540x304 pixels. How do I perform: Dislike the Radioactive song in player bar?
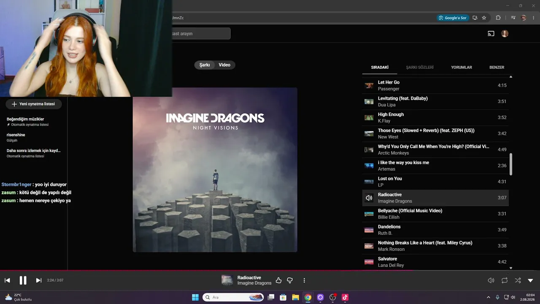pos(290,280)
